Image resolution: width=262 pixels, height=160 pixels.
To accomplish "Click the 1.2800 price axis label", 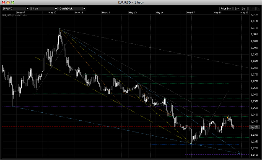I will [x=254, y=68].
